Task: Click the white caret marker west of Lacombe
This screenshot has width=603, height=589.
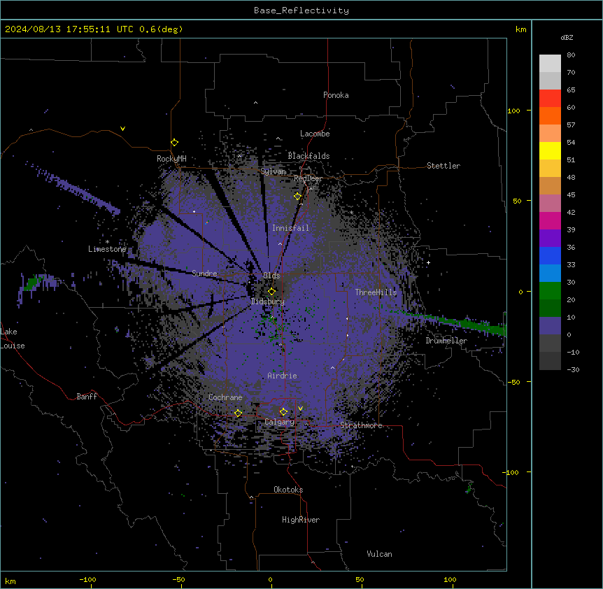Action: coord(278,139)
